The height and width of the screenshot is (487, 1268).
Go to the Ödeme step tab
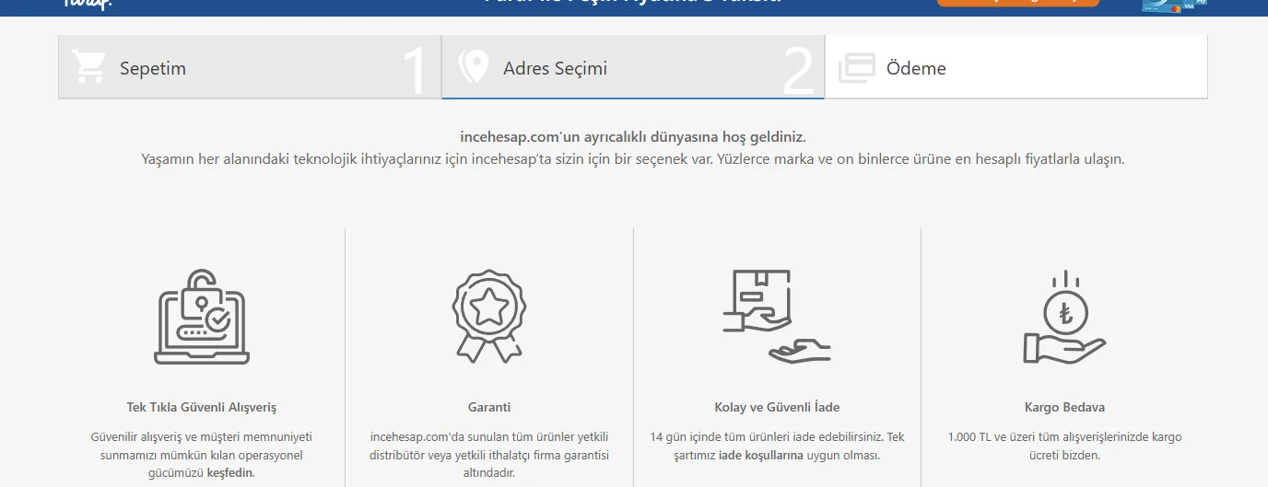(x=1016, y=67)
